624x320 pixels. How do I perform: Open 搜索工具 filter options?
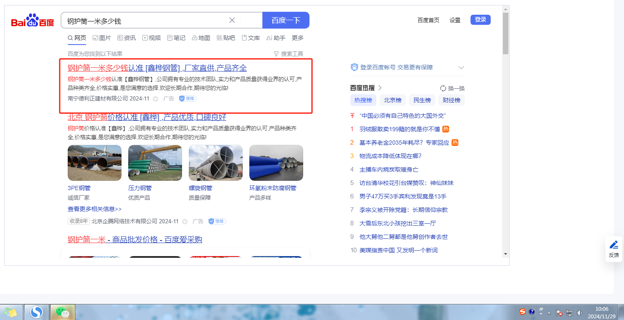tap(288, 54)
